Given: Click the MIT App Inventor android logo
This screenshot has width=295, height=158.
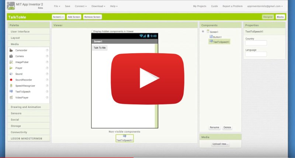Looking at the screenshot, I should [x=11, y=6].
